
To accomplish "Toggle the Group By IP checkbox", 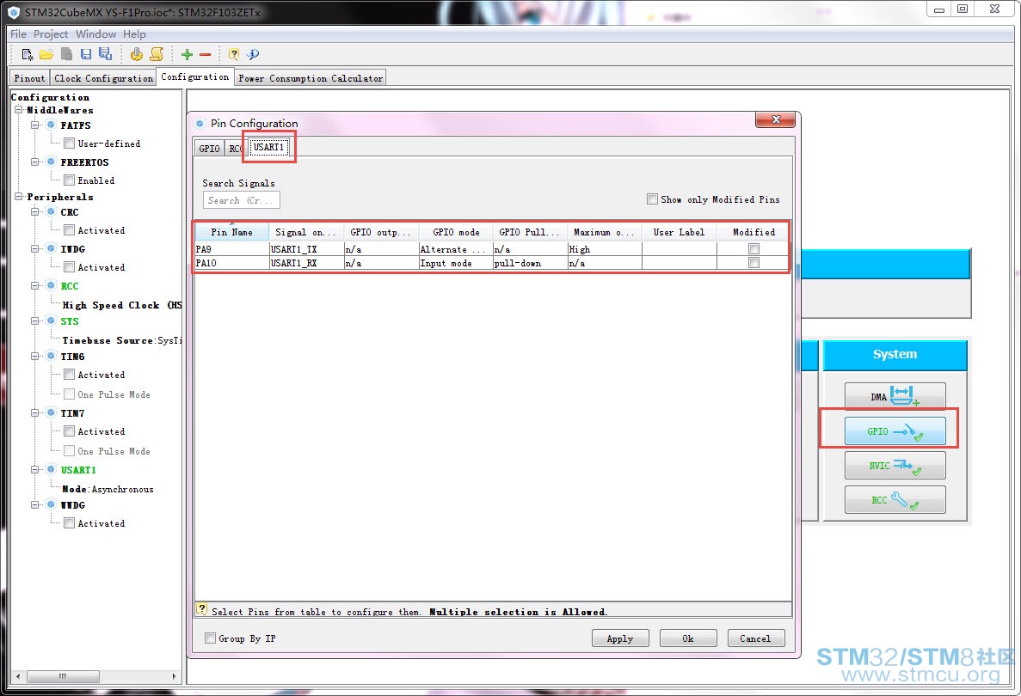I will 211,638.
